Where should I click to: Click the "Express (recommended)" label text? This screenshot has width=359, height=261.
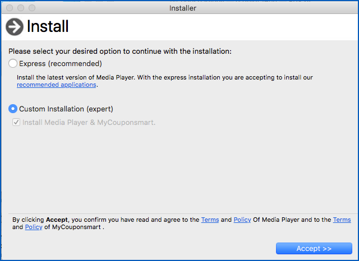(x=61, y=64)
